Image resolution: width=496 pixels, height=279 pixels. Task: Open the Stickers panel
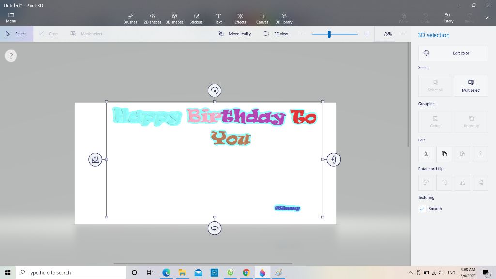[x=196, y=18]
